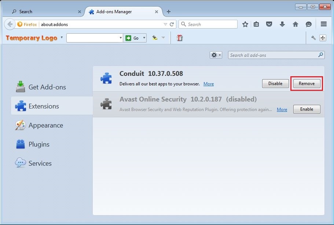The height and width of the screenshot is (225, 334).
Task: Open a new tab with plus button
Action: 169,12
